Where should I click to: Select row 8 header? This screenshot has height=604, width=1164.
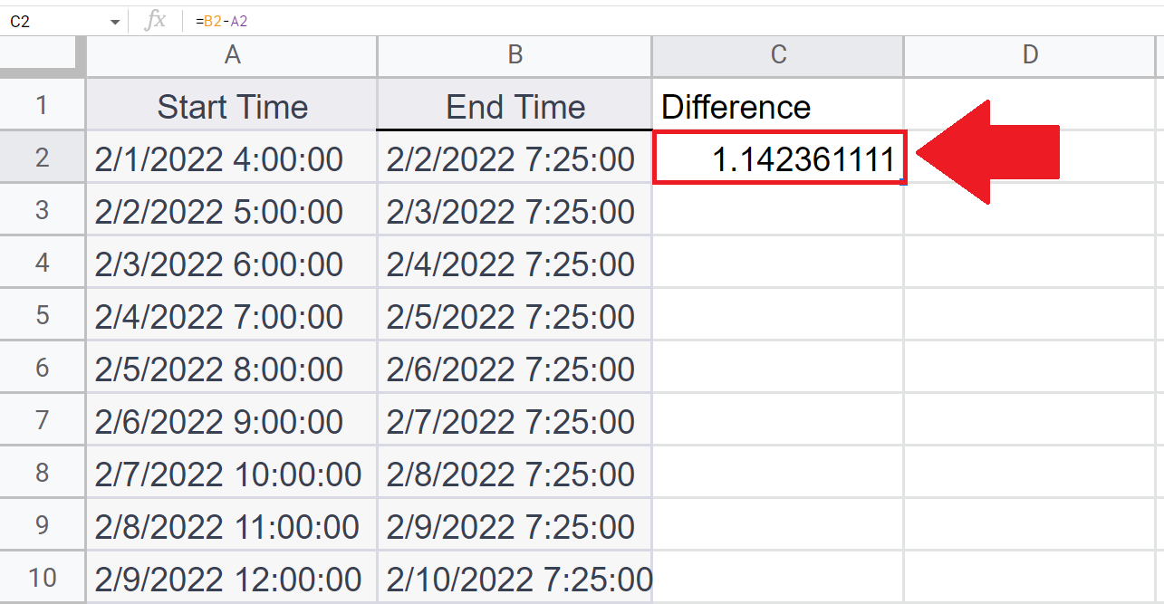[43, 473]
